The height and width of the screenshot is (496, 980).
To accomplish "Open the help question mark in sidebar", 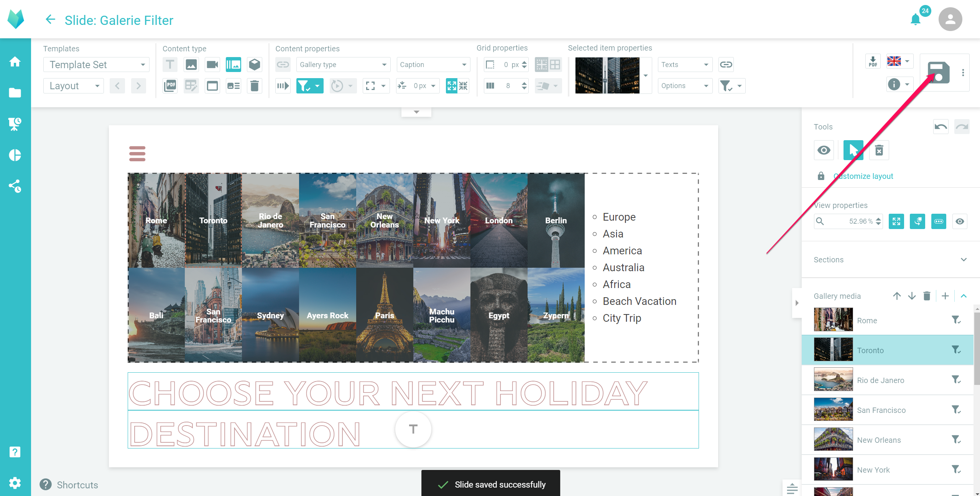I will (15, 452).
